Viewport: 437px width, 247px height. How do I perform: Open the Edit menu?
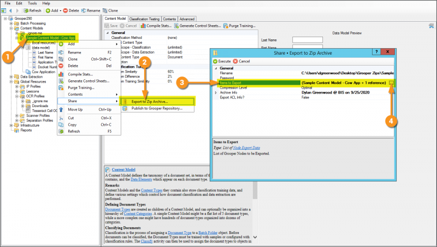click(x=19, y=3)
